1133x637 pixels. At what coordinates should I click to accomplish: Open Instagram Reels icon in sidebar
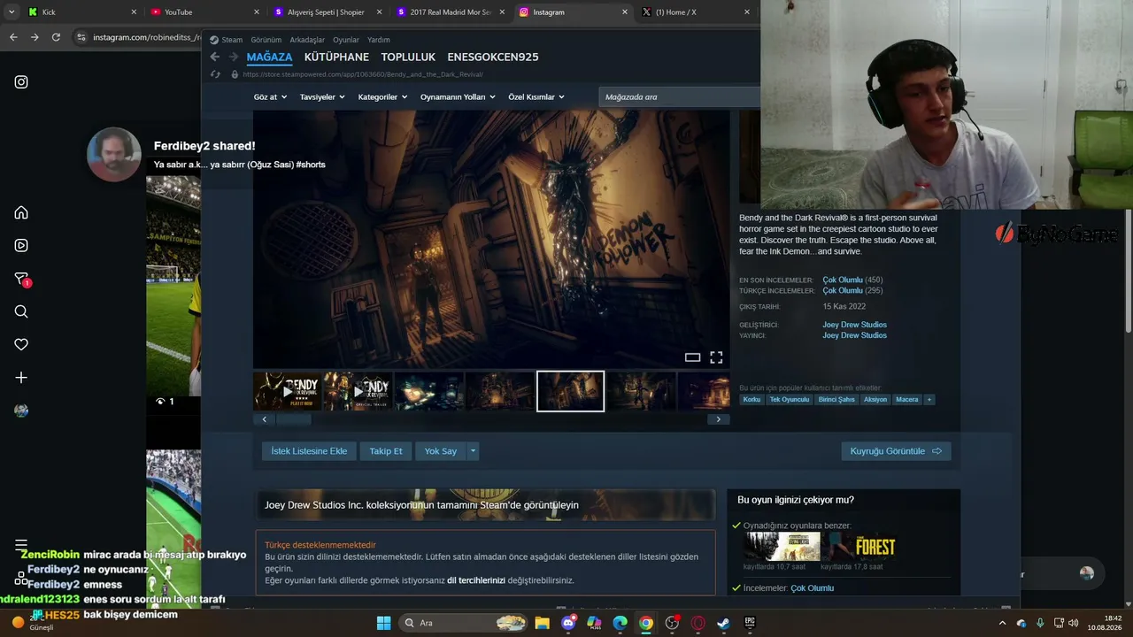21,246
